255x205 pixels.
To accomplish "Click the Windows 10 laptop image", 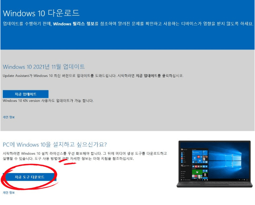I will (214, 164).
